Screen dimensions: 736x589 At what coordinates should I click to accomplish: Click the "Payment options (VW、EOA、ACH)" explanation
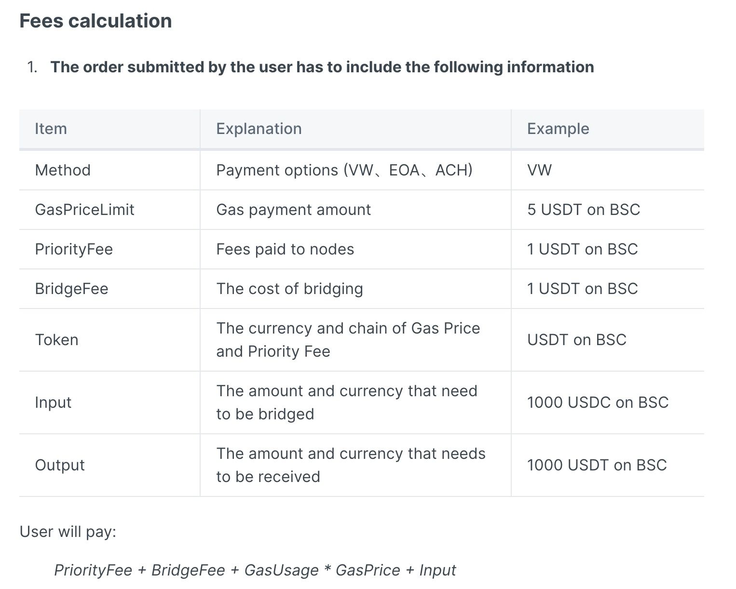[344, 170]
